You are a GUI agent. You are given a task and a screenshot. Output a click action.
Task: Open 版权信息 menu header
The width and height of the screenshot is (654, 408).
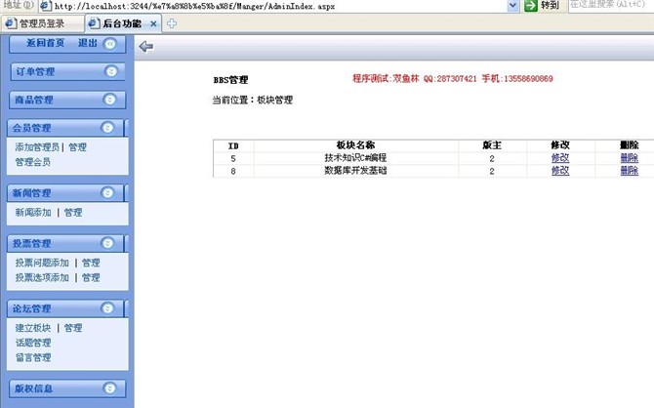coord(67,388)
